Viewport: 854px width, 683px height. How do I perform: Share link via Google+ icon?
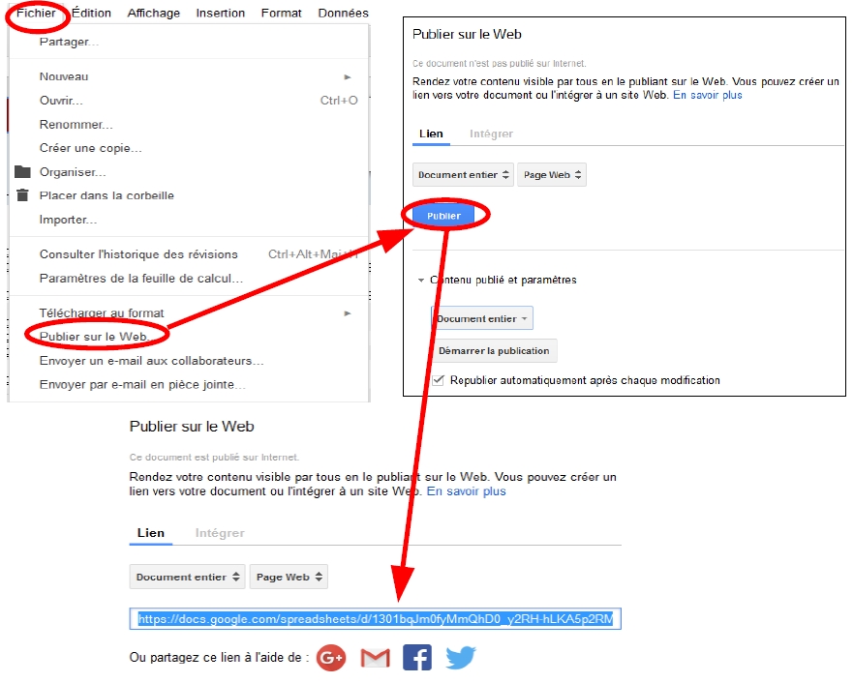click(x=331, y=658)
